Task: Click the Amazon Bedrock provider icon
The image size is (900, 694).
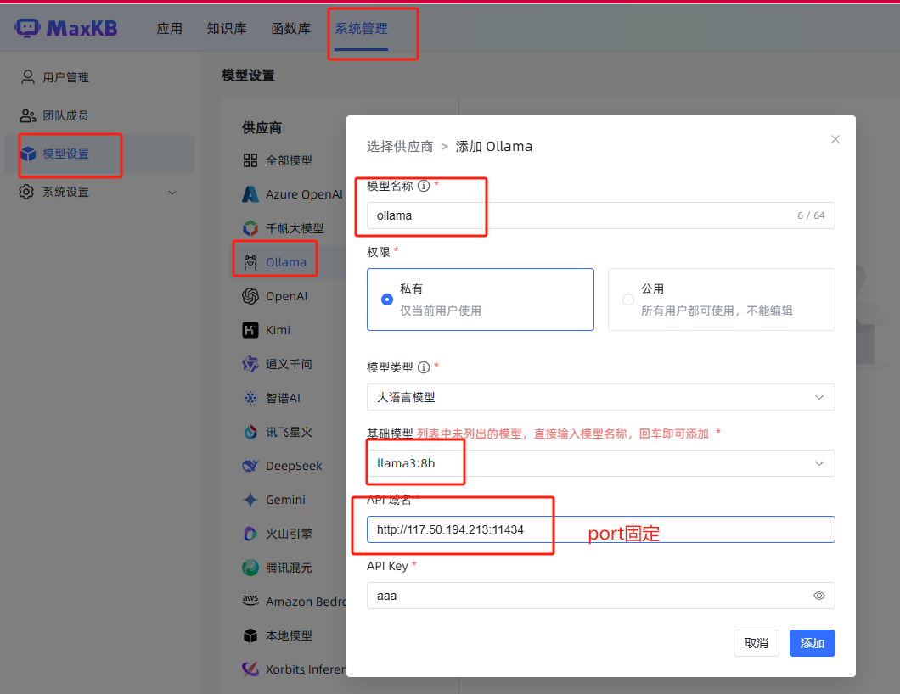Action: pos(251,601)
